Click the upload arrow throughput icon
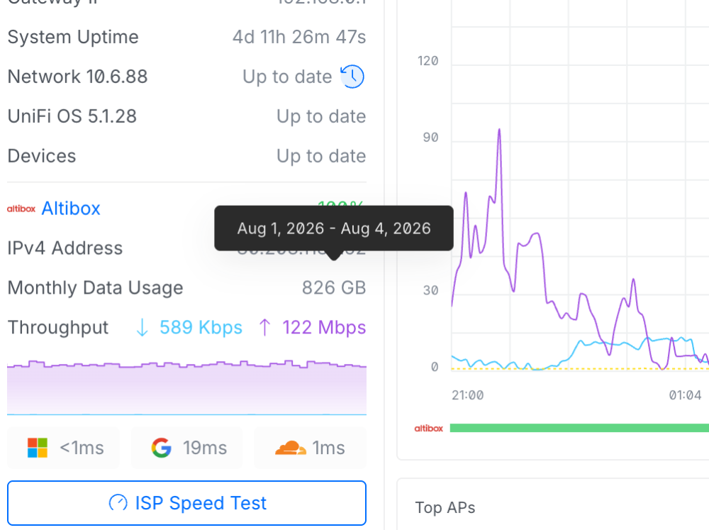709x530 pixels. tap(265, 327)
